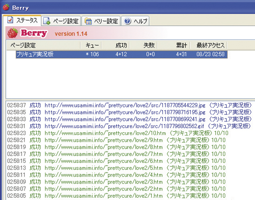Select log entry for love2/8.htm

[116, 147]
